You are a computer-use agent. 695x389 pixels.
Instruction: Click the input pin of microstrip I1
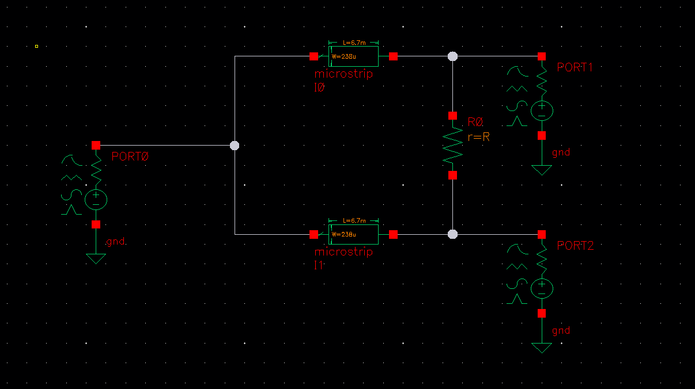point(313,234)
